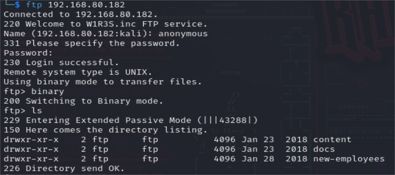Select the 'new-employees' directory name
Viewport: 395px width, 175px height.
click(x=349, y=159)
